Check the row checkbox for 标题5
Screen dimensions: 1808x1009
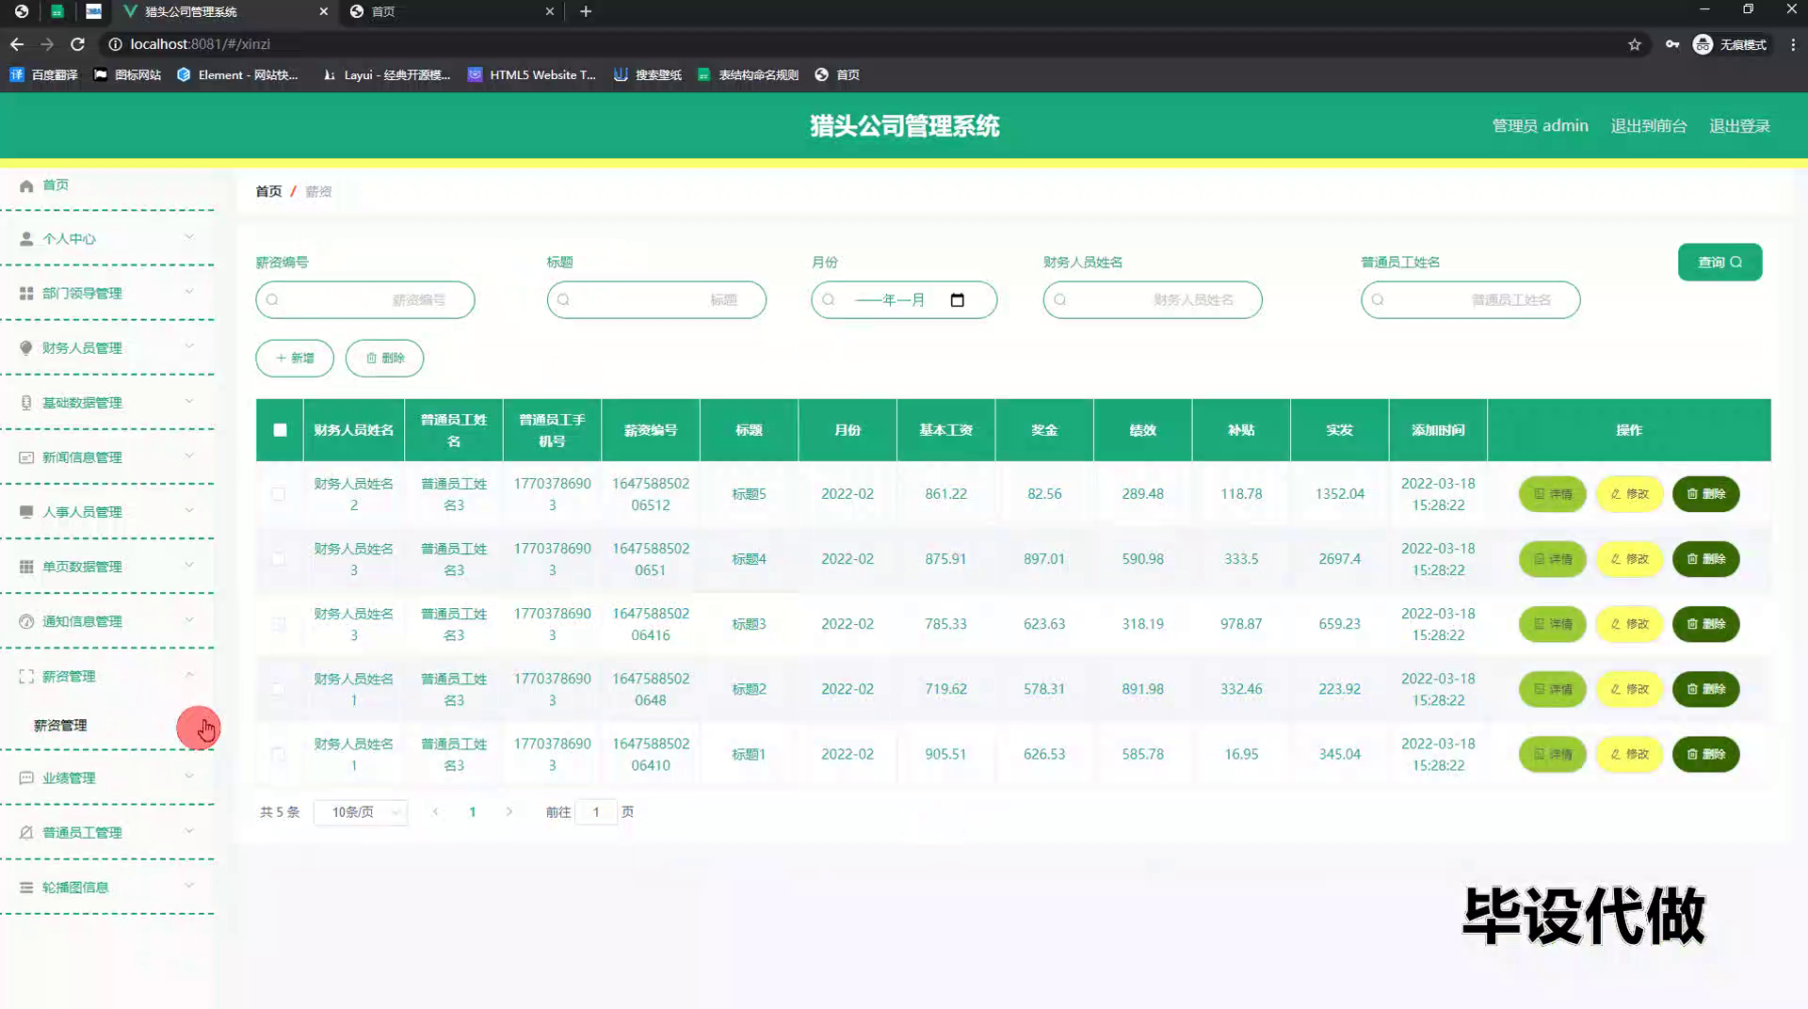tap(278, 494)
